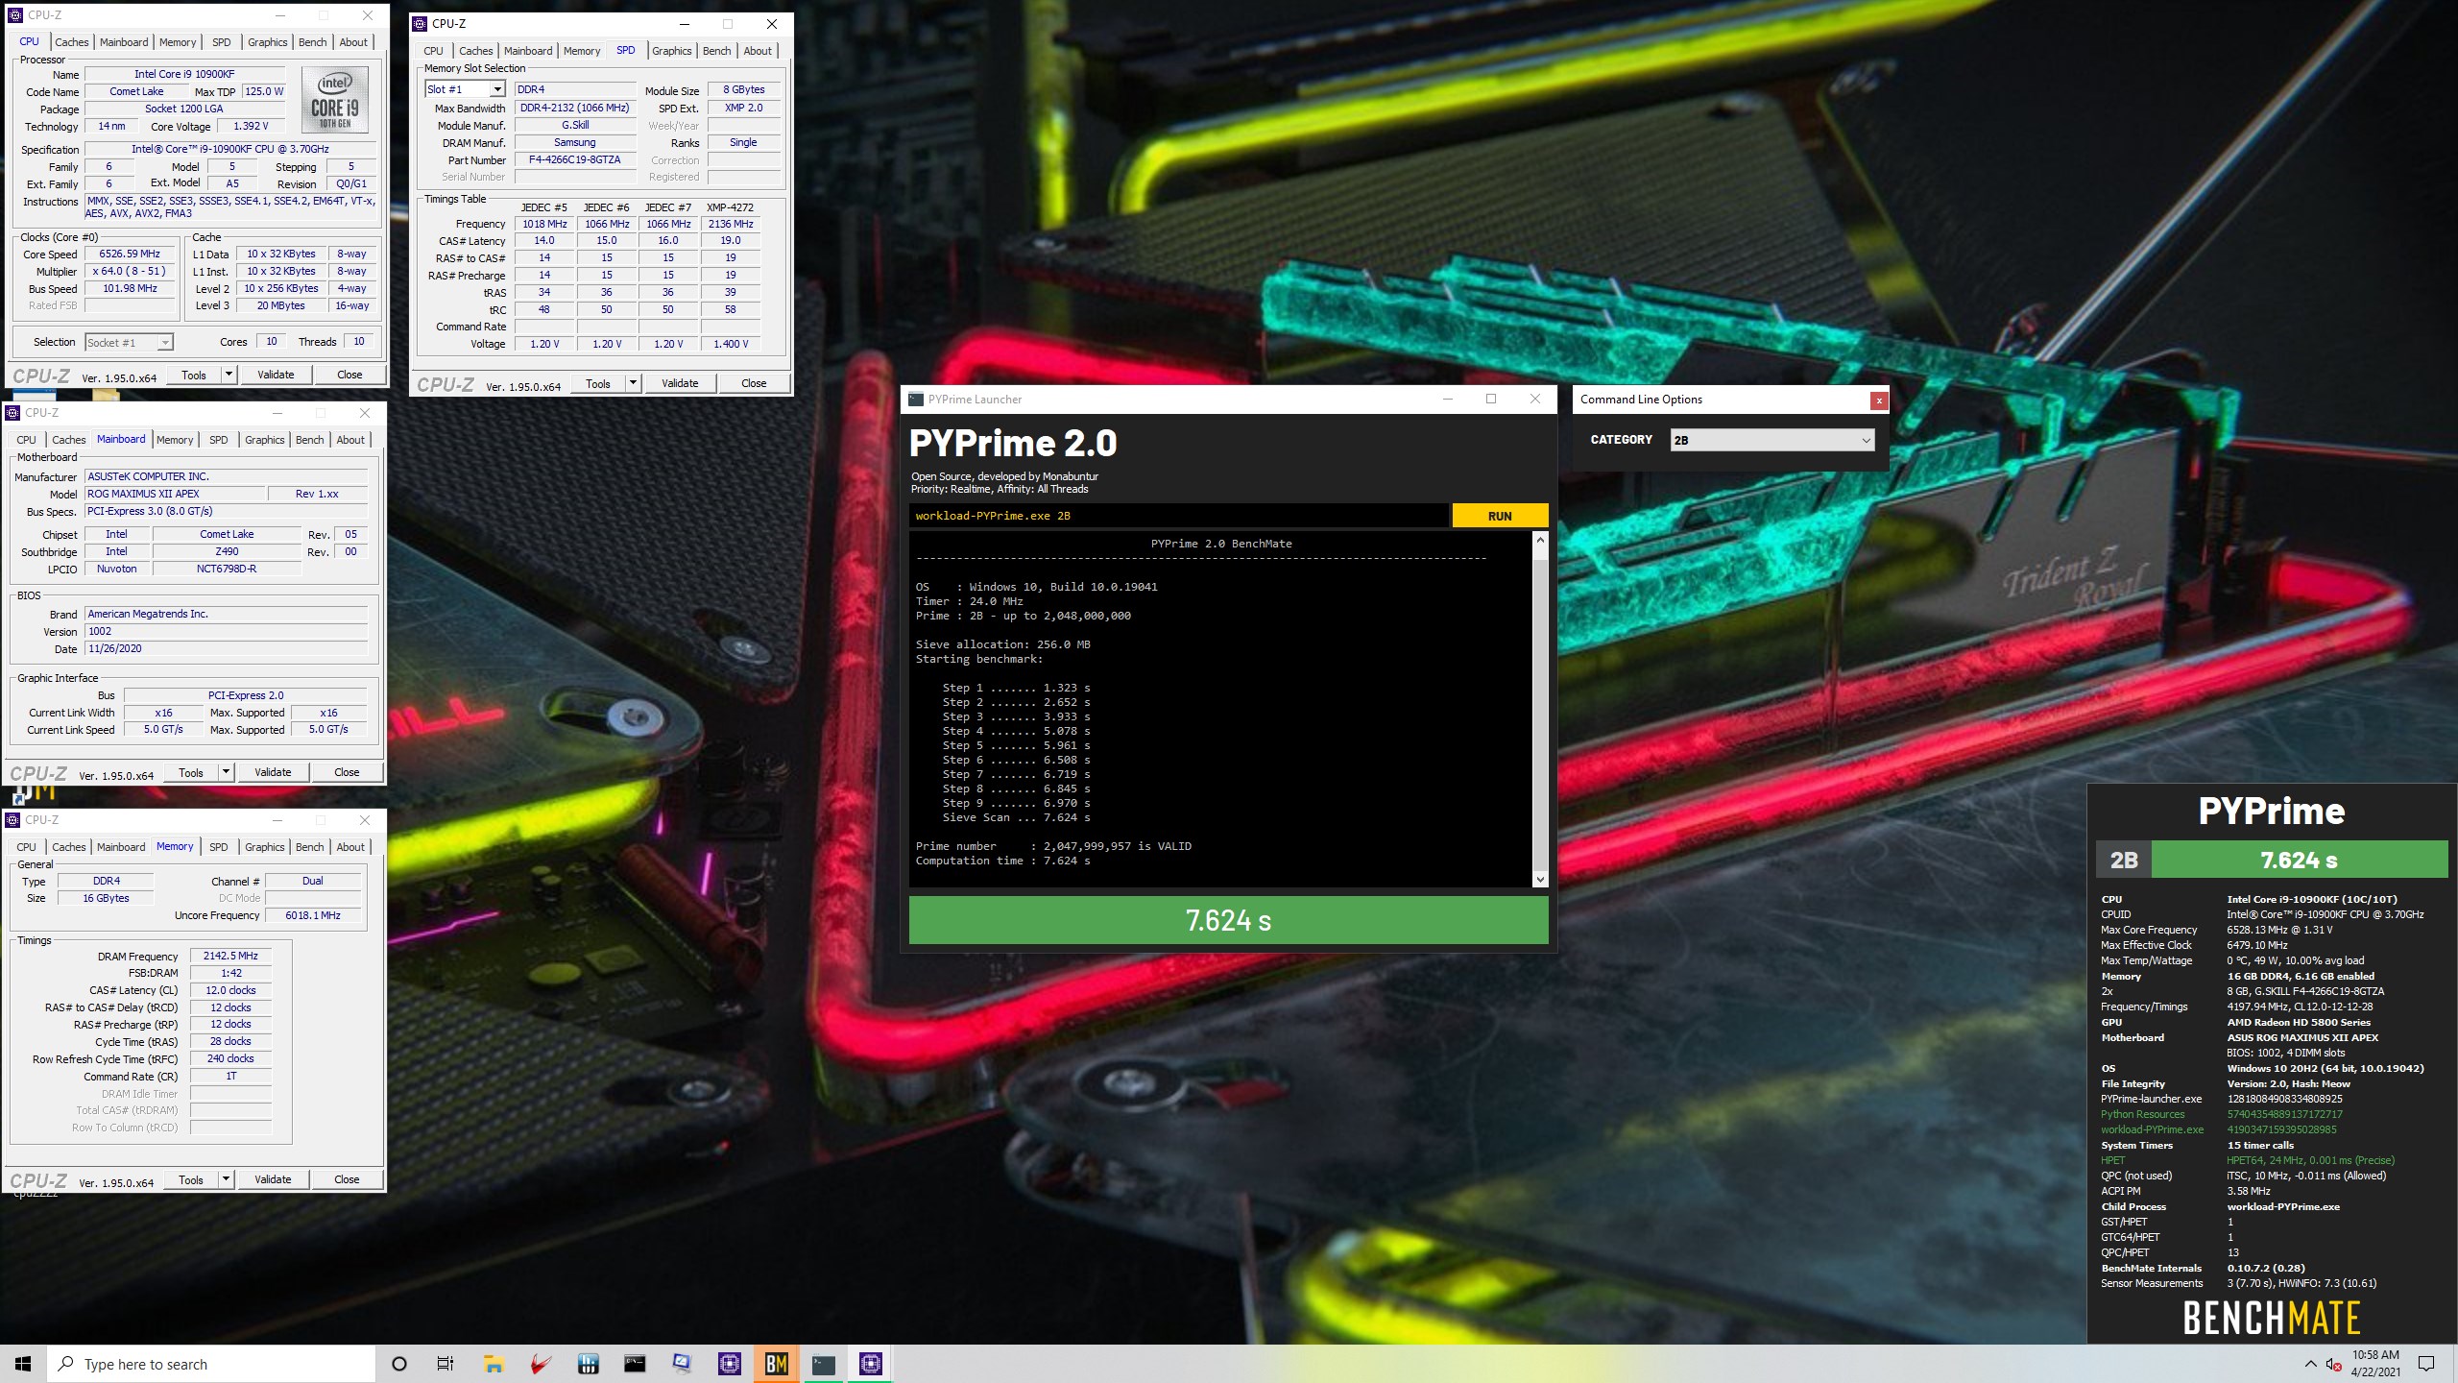This screenshot has width=2458, height=1383.
Task: Open the Command Prompt taskbar icon
Action: (635, 1364)
